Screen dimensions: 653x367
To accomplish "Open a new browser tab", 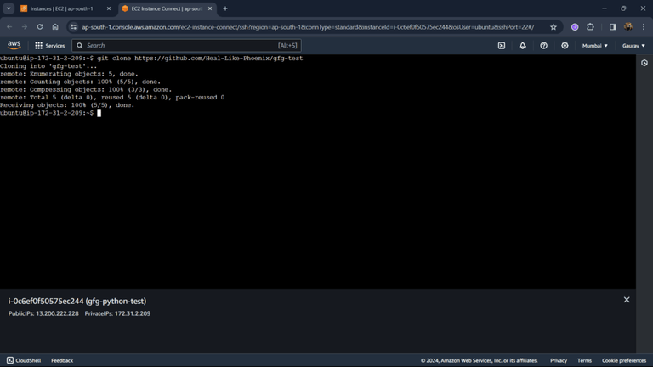I will point(225,8).
